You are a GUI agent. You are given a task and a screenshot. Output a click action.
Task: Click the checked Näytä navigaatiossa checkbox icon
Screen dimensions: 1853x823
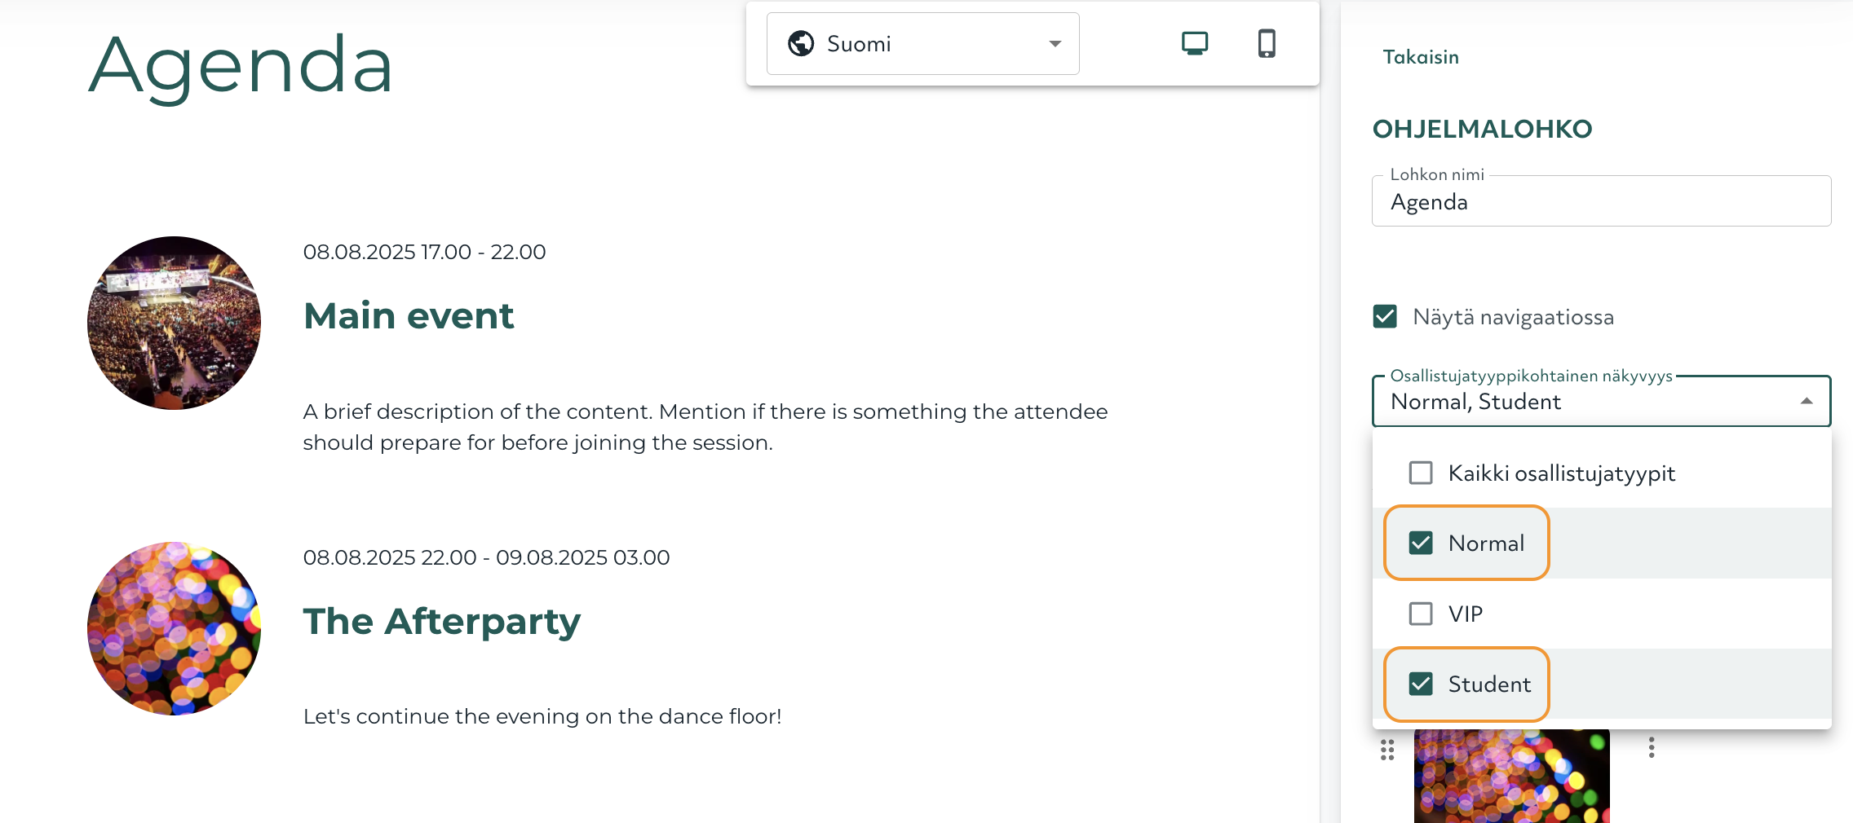(1384, 317)
